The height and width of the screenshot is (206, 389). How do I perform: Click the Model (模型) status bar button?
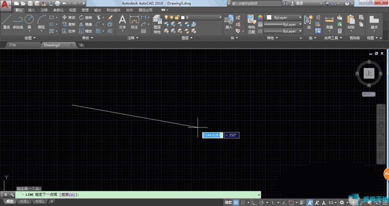[x=228, y=203]
